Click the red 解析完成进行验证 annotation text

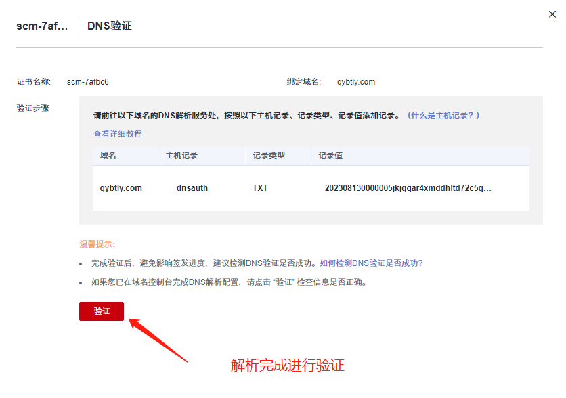tap(288, 366)
